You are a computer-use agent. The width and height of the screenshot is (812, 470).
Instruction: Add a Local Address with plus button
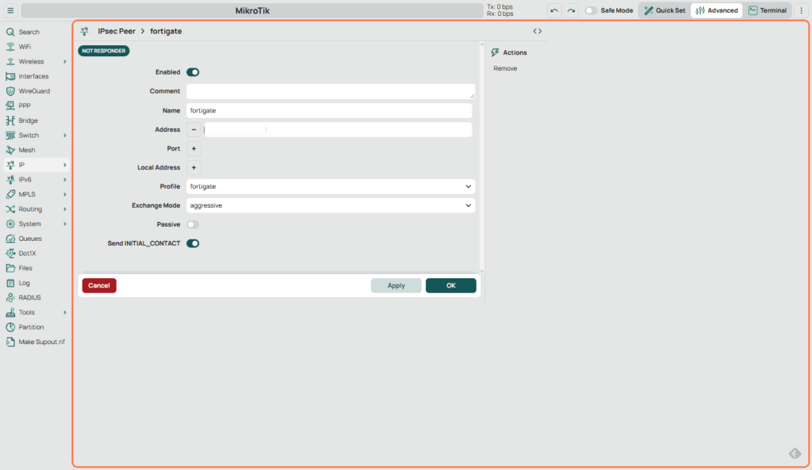[193, 168]
